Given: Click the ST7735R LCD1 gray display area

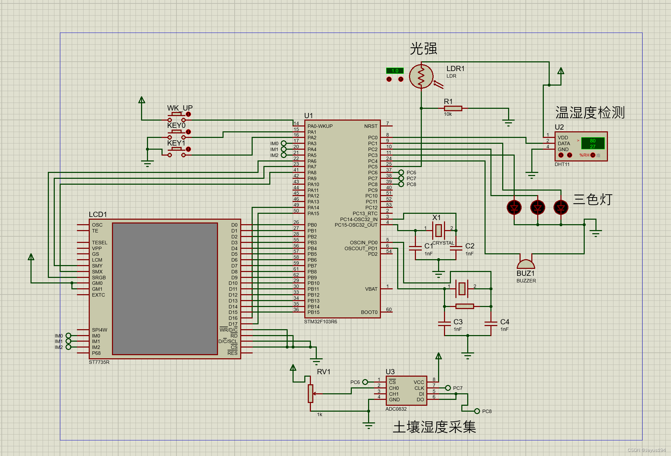Looking at the screenshot, I should (x=165, y=289).
